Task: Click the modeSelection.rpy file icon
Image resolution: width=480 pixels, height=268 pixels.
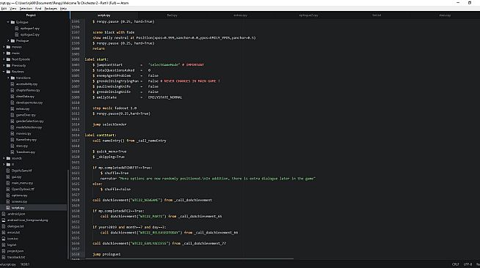Action: (12, 127)
